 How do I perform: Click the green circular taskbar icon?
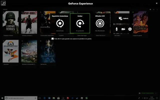(86, 98)
